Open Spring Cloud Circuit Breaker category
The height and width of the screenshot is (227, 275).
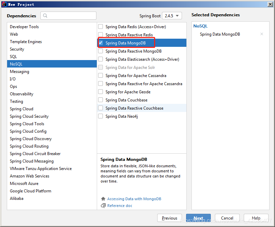pos(52,154)
